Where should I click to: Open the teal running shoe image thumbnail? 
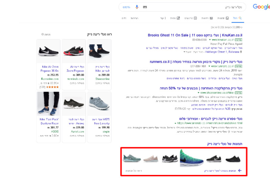(132, 158)
